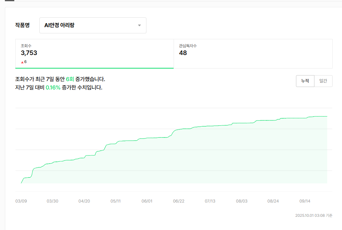Click the green 6회 increase text
This screenshot has height=230, width=342.
coord(70,79)
